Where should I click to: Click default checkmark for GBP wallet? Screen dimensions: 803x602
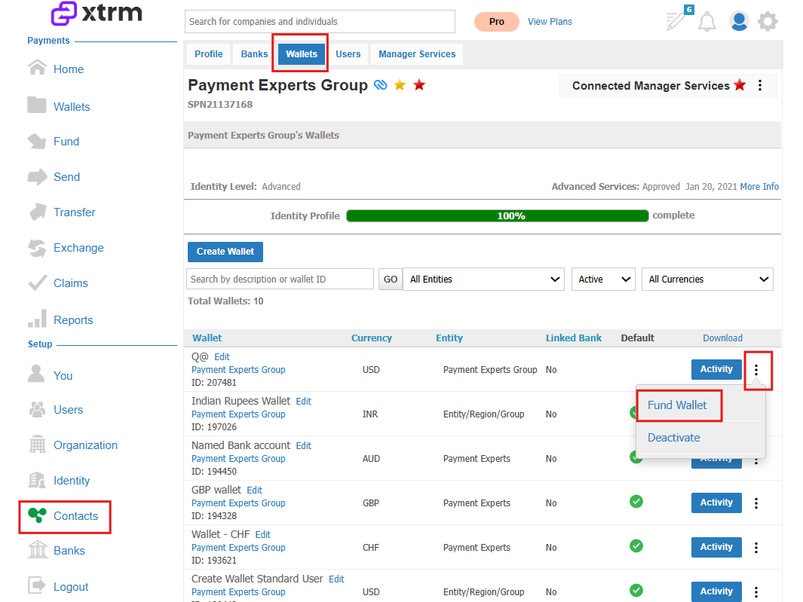(x=636, y=502)
